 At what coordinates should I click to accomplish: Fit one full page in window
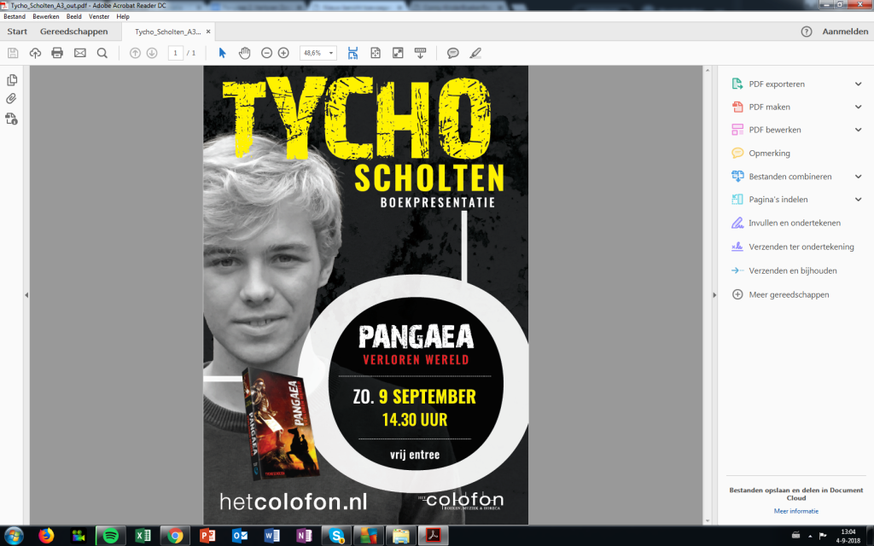pyautogui.click(x=376, y=53)
